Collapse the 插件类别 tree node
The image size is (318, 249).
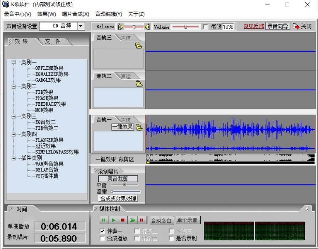pos(14,158)
